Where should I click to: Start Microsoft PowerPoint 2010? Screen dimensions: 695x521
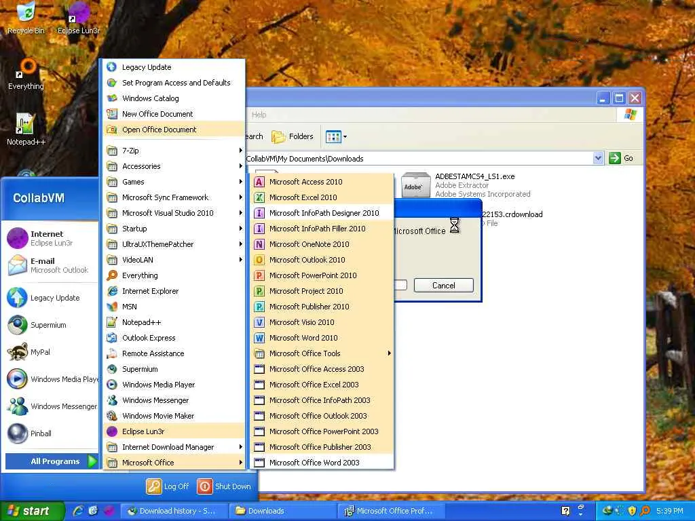click(322, 275)
